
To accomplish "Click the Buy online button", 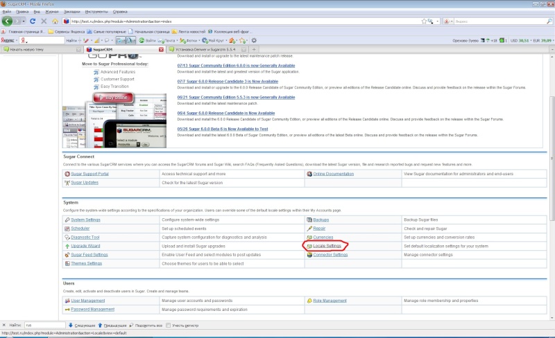I will [x=113, y=97].
